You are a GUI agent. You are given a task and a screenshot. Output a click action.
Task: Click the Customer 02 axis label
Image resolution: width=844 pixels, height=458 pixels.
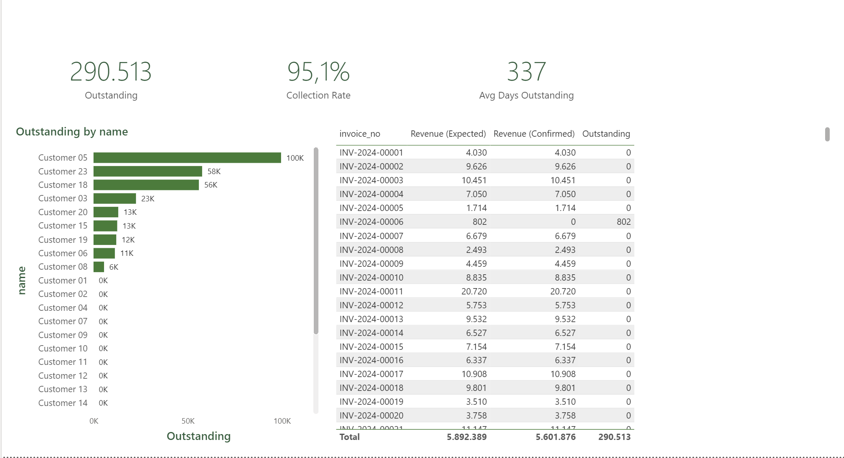(x=63, y=294)
